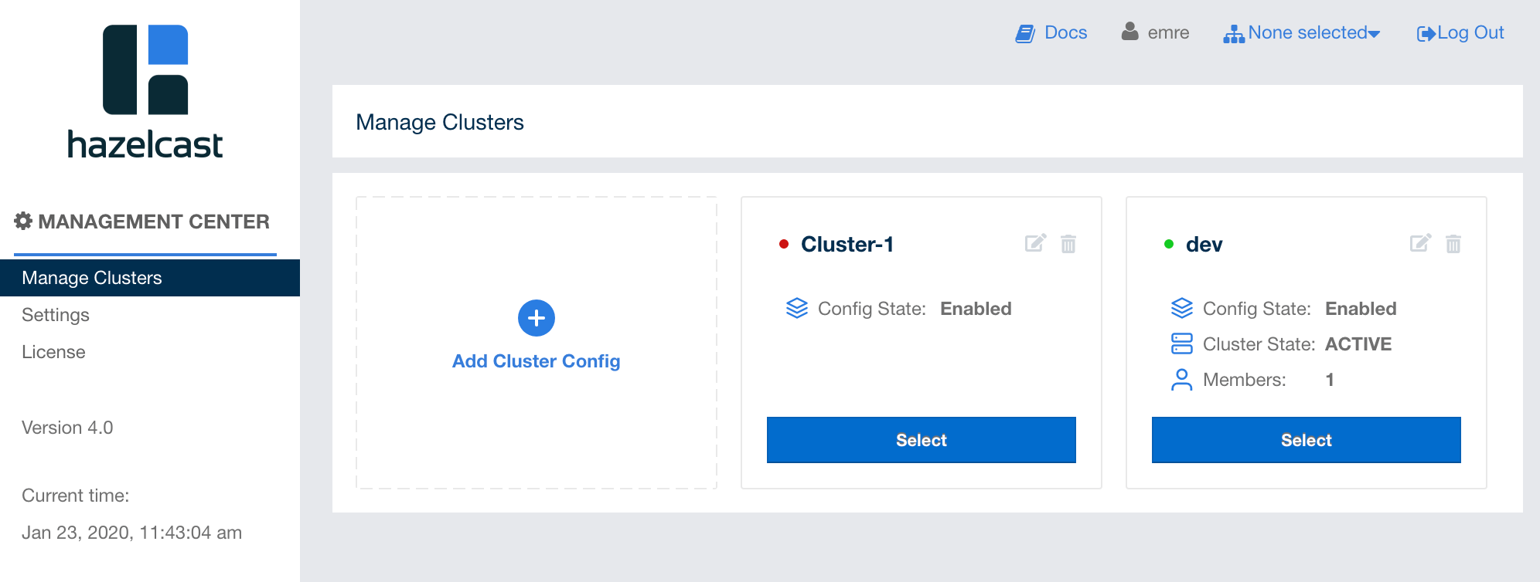1540x582 pixels.
Task: Click the edit icon for Cluster-1
Action: [x=1035, y=243]
